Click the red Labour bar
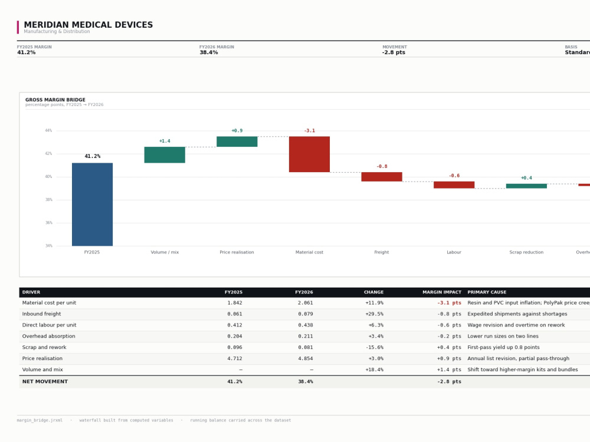The width and height of the screenshot is (590, 442). pyautogui.click(x=454, y=185)
